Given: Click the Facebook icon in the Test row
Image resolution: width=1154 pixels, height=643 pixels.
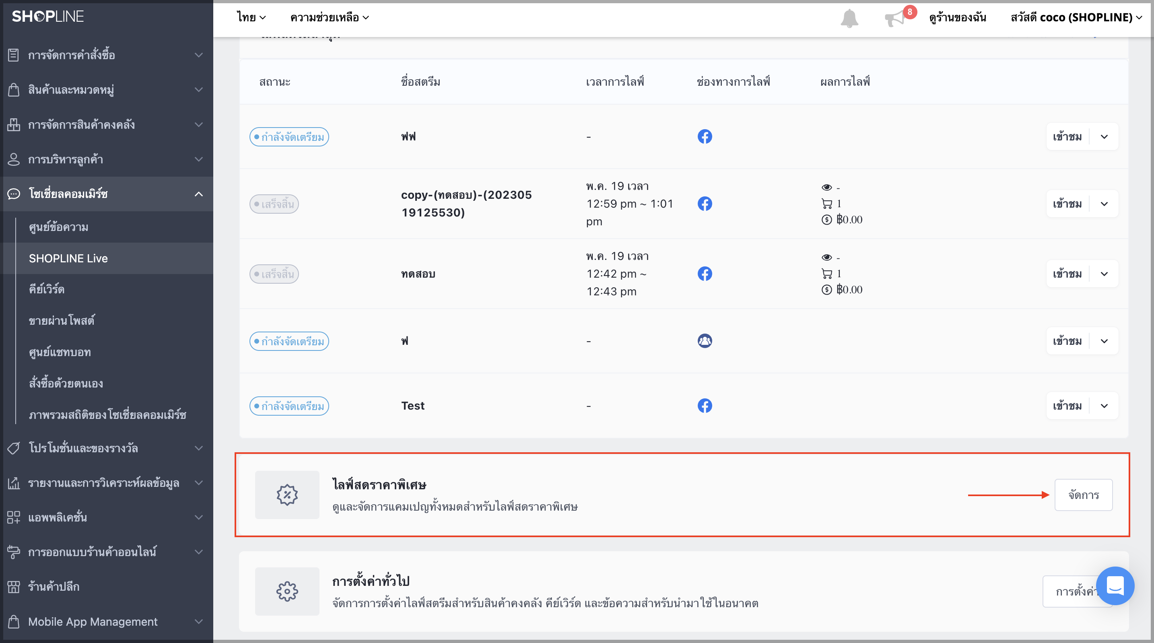Looking at the screenshot, I should click(x=705, y=406).
